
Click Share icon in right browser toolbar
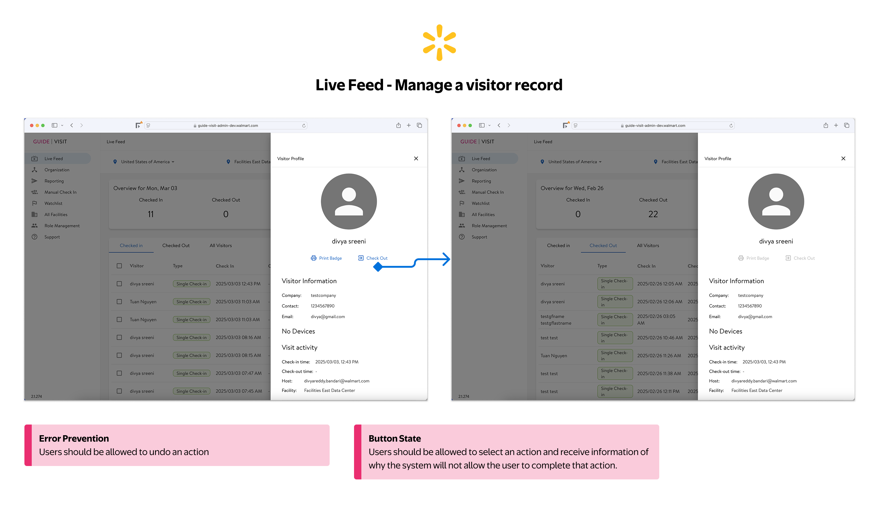point(826,125)
